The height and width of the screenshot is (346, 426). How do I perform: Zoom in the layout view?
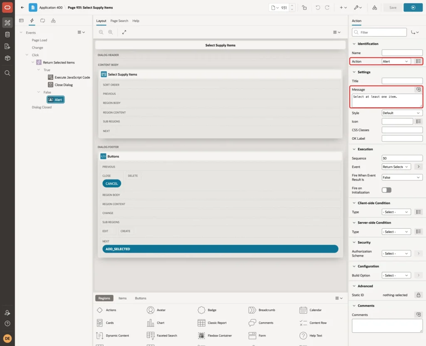tap(111, 32)
